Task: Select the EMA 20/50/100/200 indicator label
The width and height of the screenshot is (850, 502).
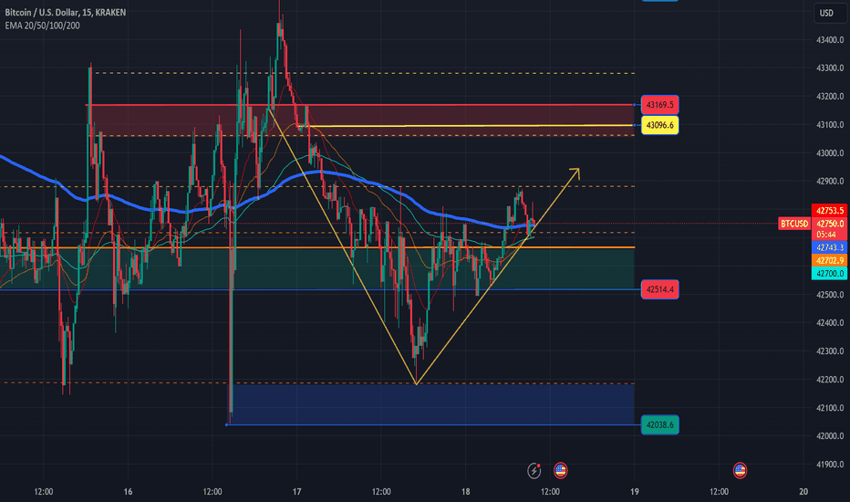Action: 42,26
